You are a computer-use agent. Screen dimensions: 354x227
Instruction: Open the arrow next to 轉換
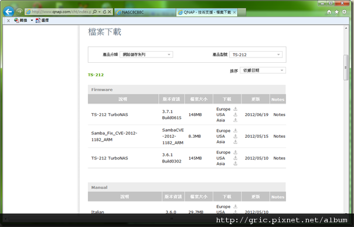click(x=32, y=21)
